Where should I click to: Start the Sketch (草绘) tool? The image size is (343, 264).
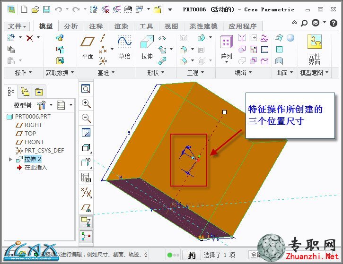[125, 47]
